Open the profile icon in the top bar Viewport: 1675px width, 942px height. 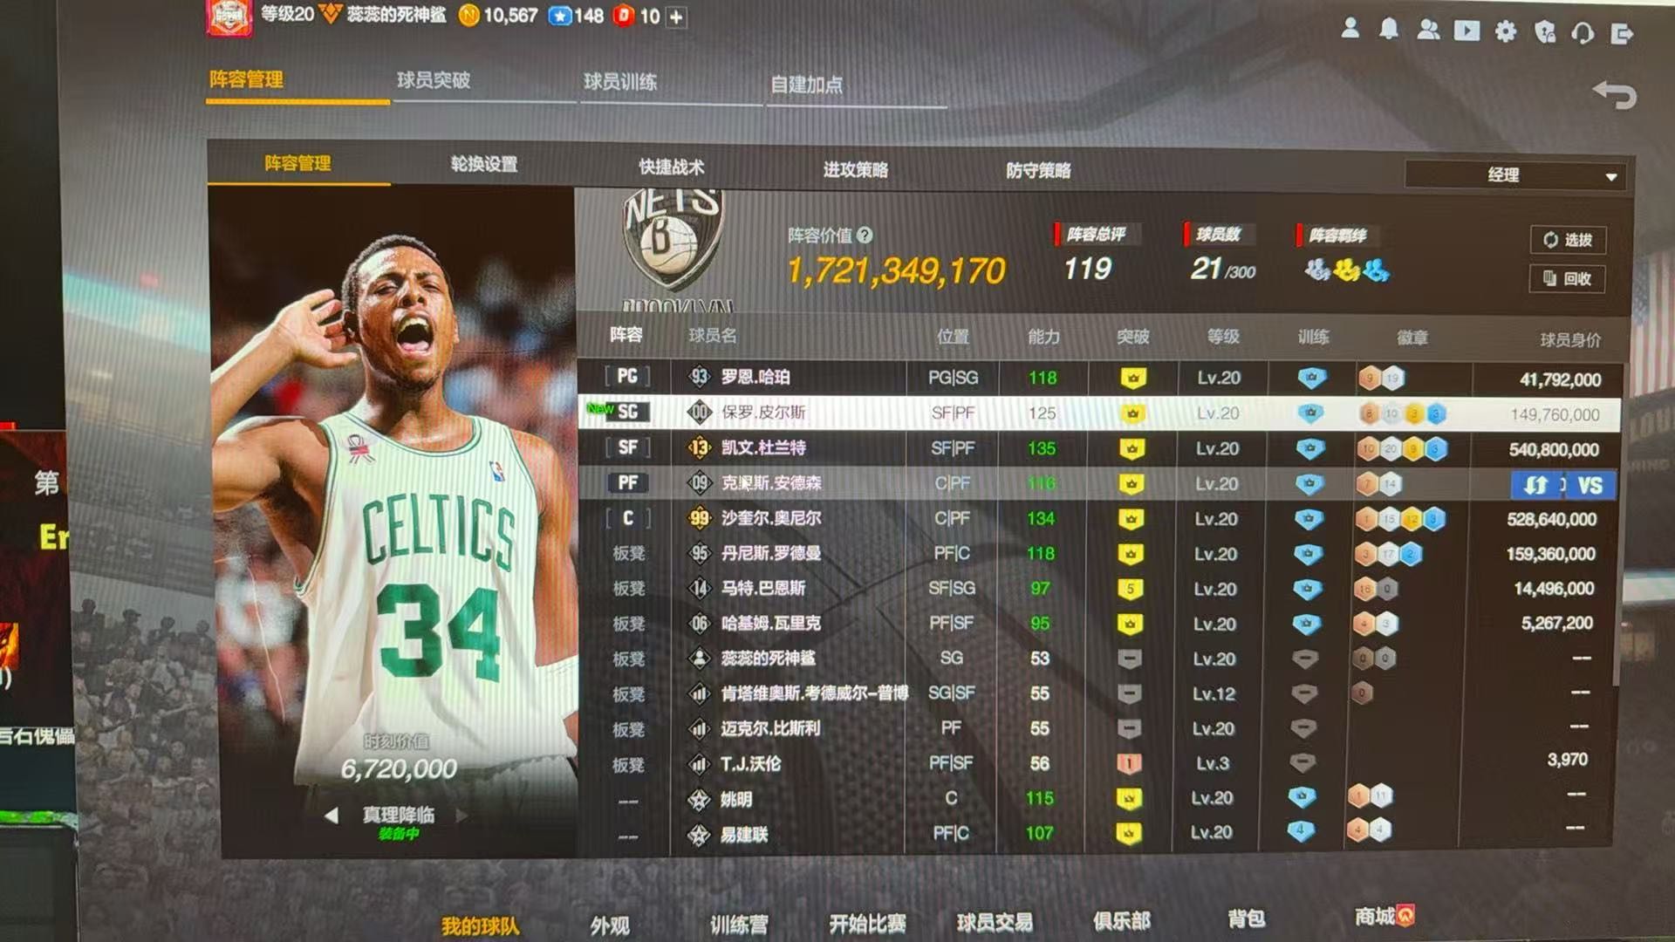point(1350,29)
